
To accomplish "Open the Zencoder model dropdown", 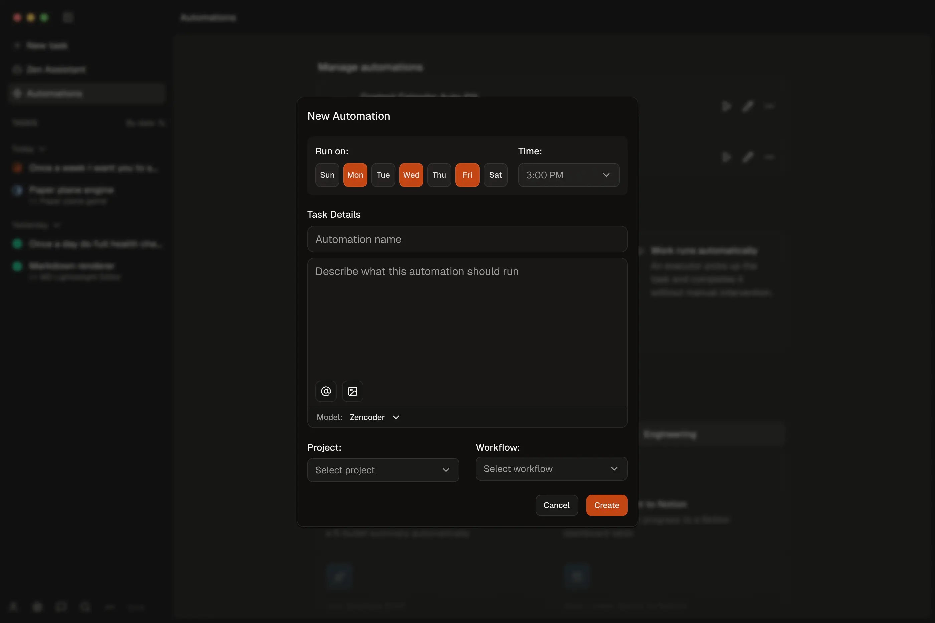I will click(x=374, y=417).
